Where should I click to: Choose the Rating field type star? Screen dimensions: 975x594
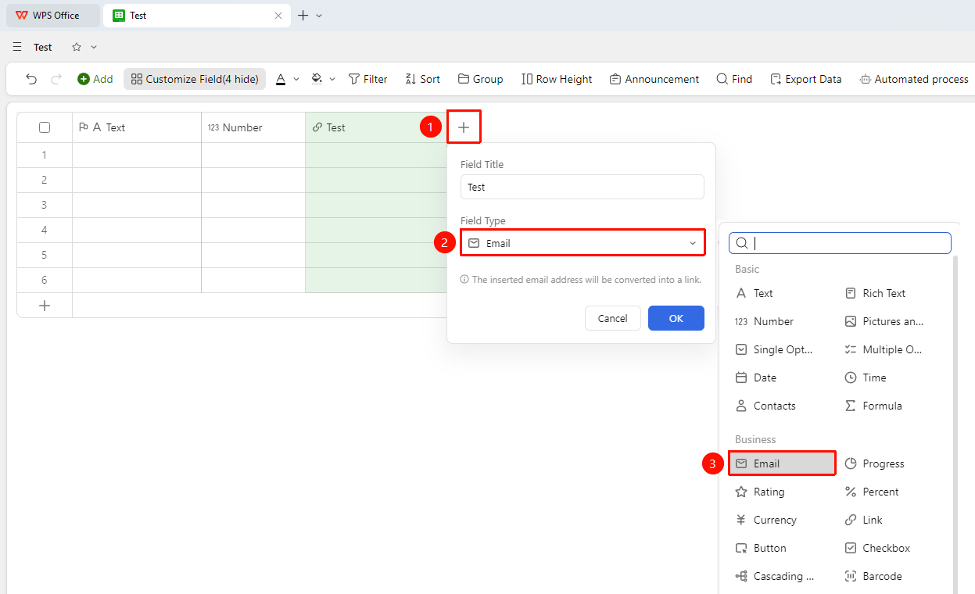click(x=742, y=492)
